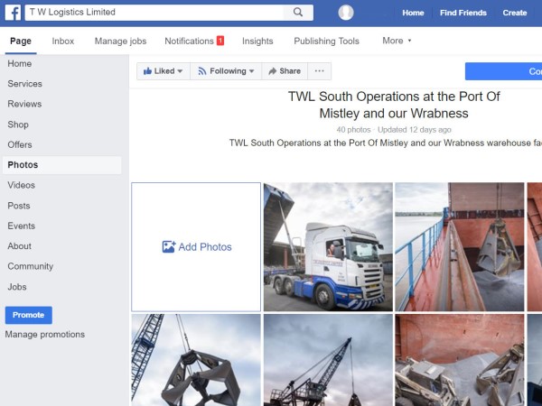Open the Manage jobs tab
The width and height of the screenshot is (542, 406).
121,42
